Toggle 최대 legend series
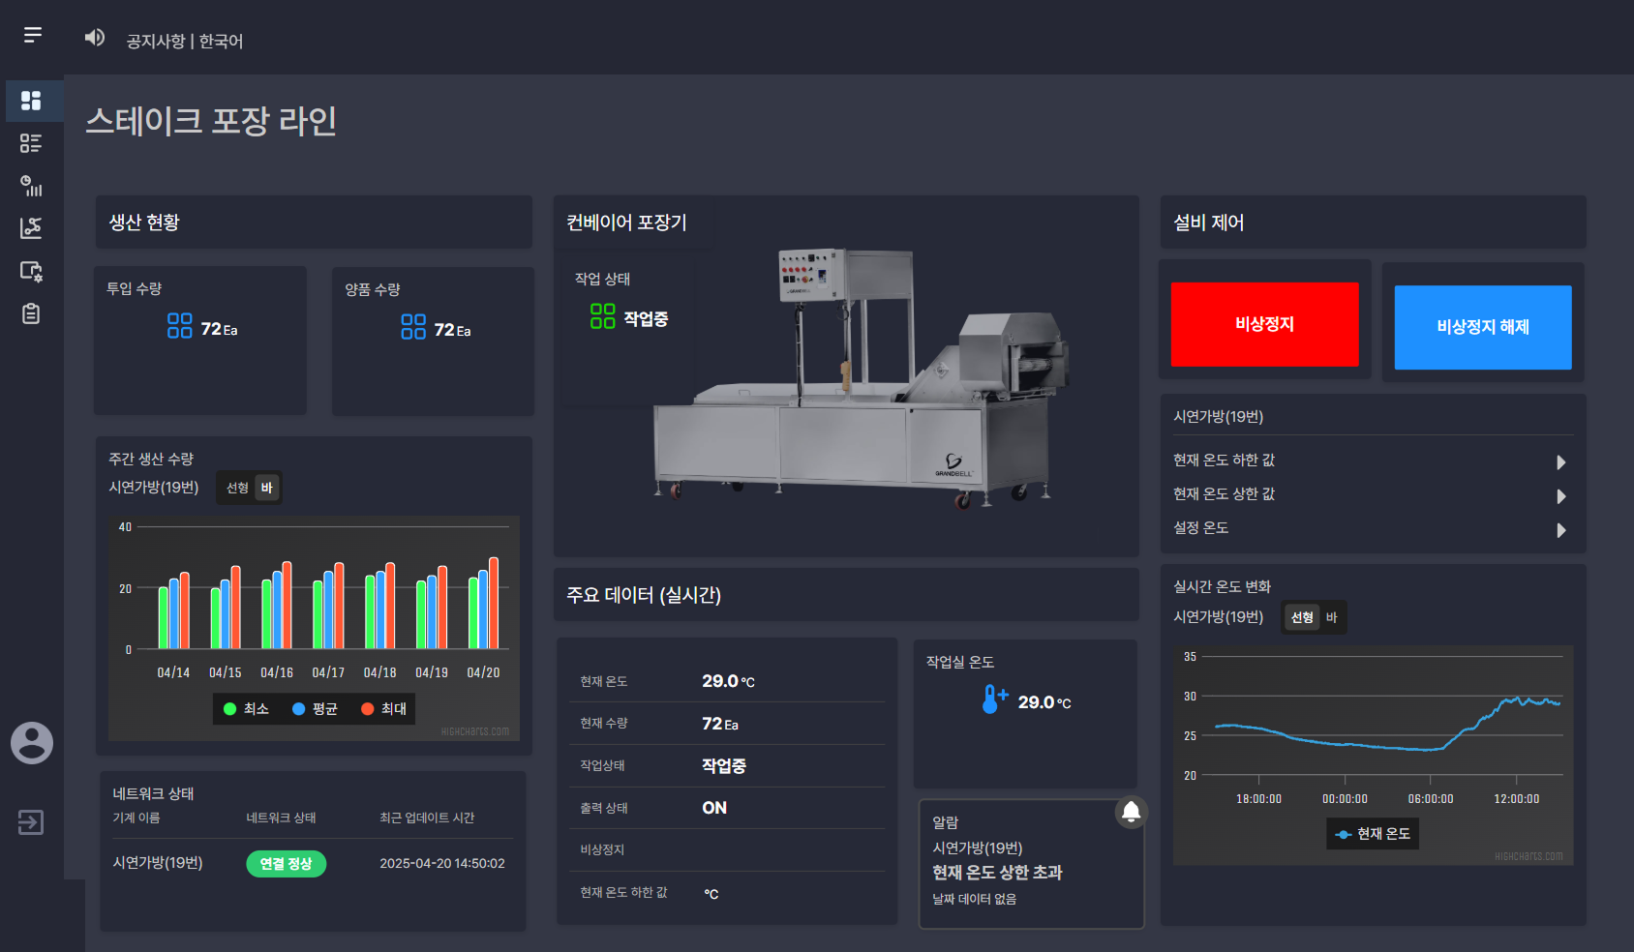The width and height of the screenshot is (1634, 952). tap(384, 709)
